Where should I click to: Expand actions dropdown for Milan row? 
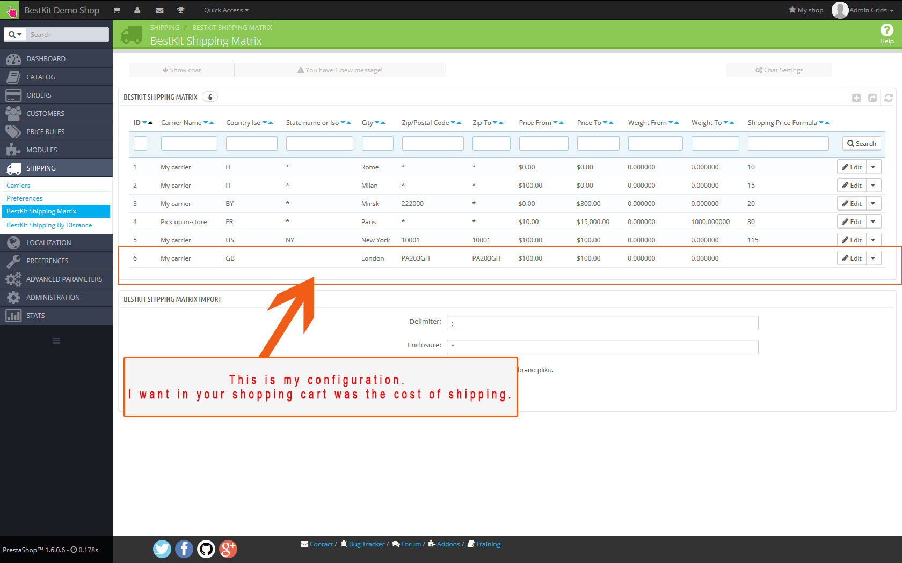874,186
